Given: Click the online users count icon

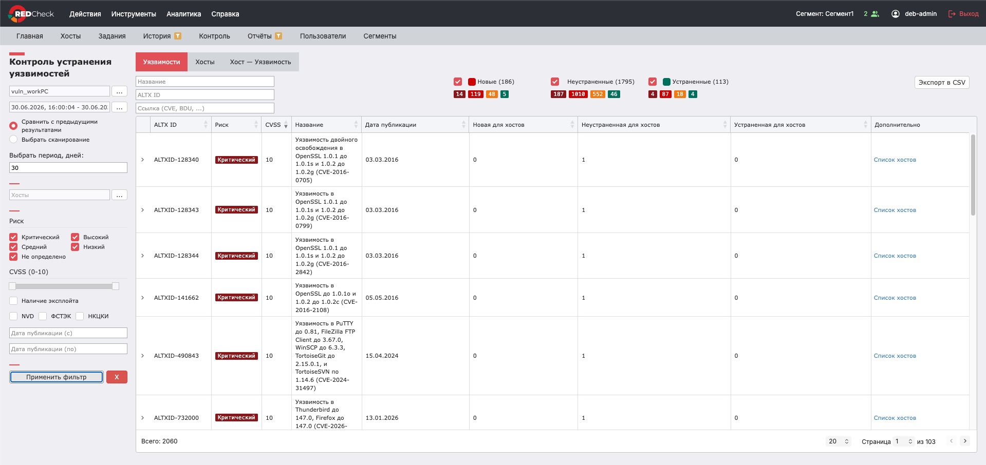Looking at the screenshot, I should pyautogui.click(x=875, y=14).
